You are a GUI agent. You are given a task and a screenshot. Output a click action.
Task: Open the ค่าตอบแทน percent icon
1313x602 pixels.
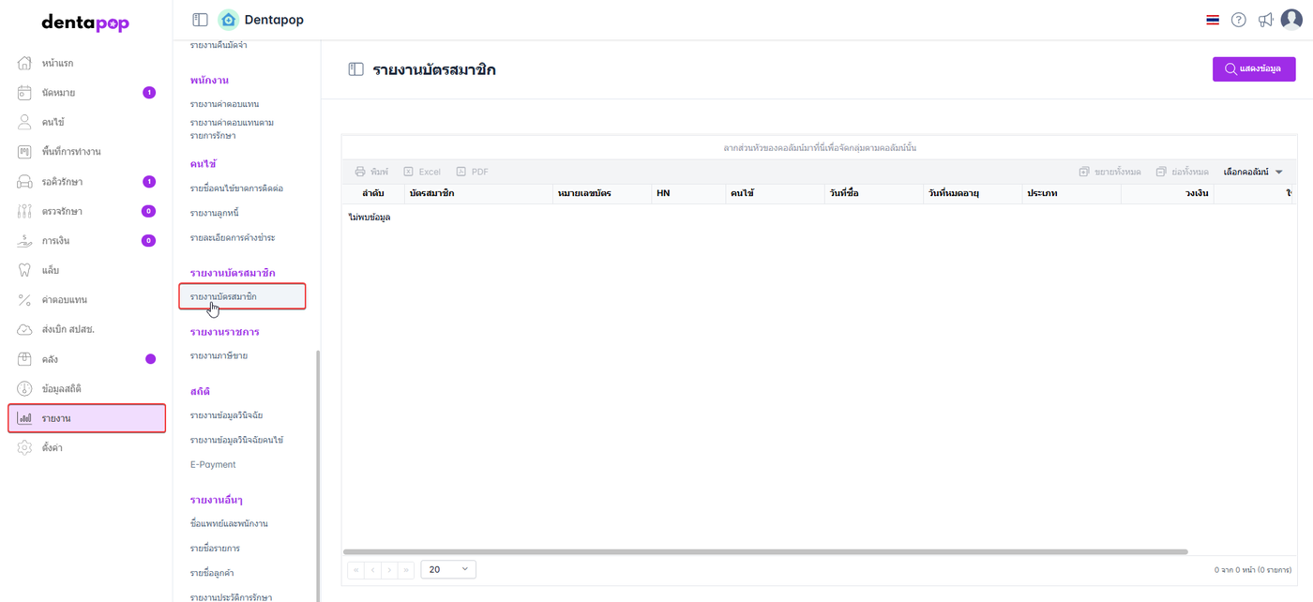(25, 300)
